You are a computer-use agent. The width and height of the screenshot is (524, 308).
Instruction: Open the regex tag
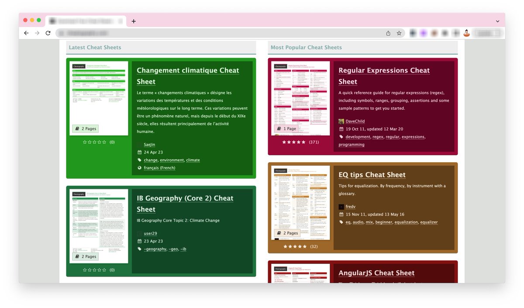click(378, 137)
